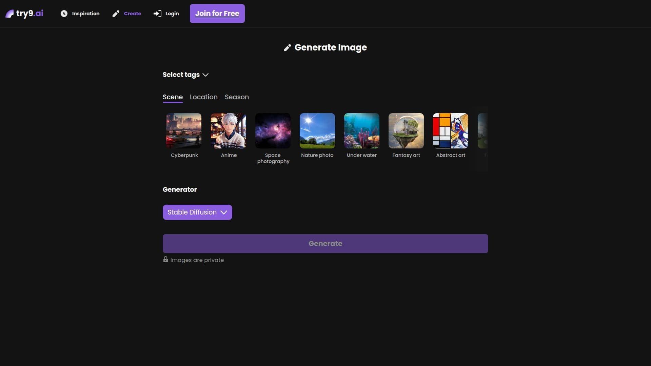Switch to the Location tab
651x366 pixels.
204,97
